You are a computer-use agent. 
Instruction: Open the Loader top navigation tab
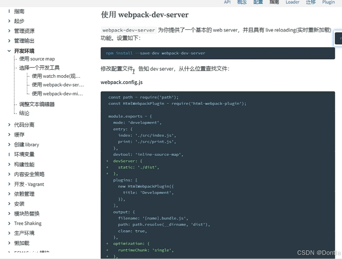(x=292, y=2)
